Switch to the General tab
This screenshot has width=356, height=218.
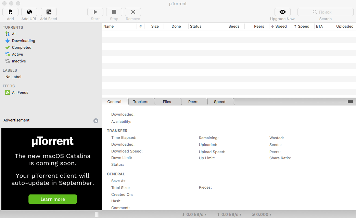[114, 102]
